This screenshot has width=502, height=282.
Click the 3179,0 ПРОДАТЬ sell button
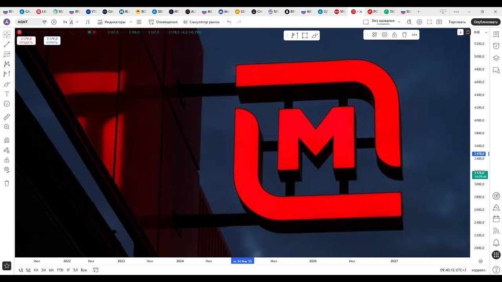tap(26, 40)
